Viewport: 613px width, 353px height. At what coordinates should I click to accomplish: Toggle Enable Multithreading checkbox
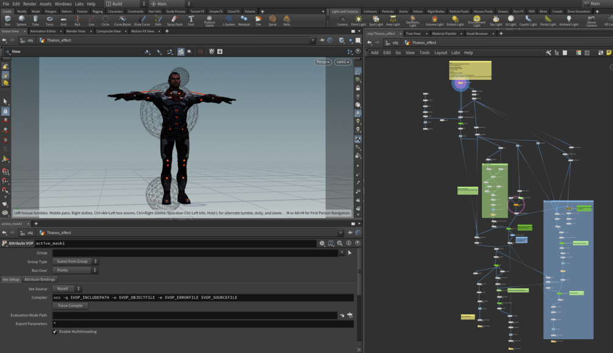click(x=55, y=332)
